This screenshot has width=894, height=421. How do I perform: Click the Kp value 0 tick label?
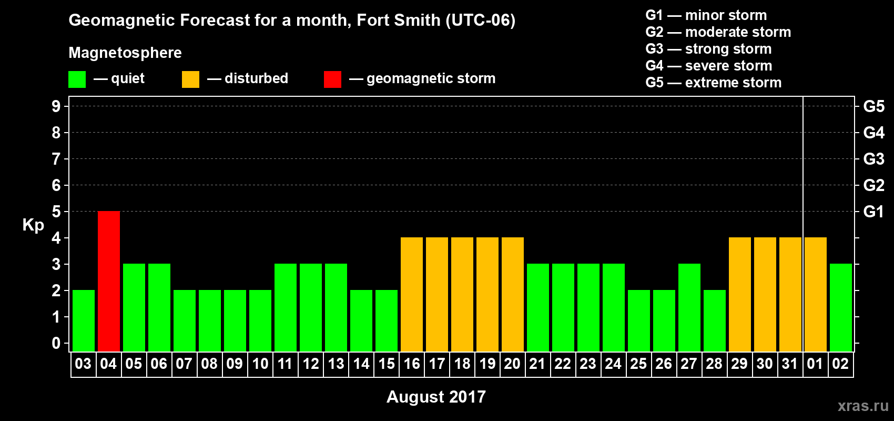coord(56,343)
